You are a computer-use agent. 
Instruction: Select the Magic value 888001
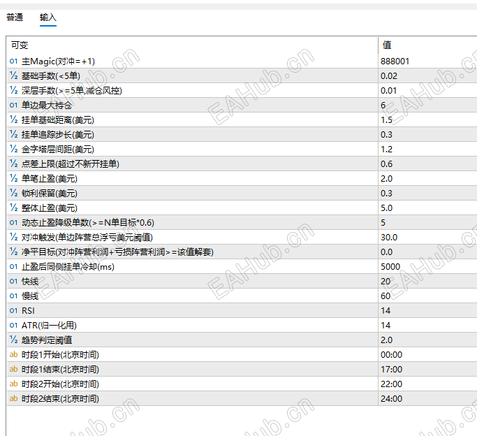[395, 61]
